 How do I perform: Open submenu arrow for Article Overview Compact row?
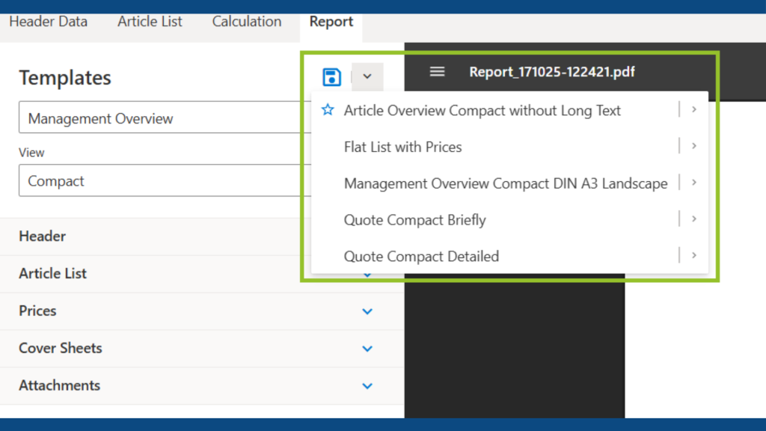point(694,110)
